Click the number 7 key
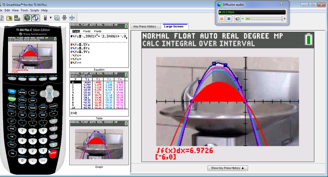328x177 pixels. (22, 131)
